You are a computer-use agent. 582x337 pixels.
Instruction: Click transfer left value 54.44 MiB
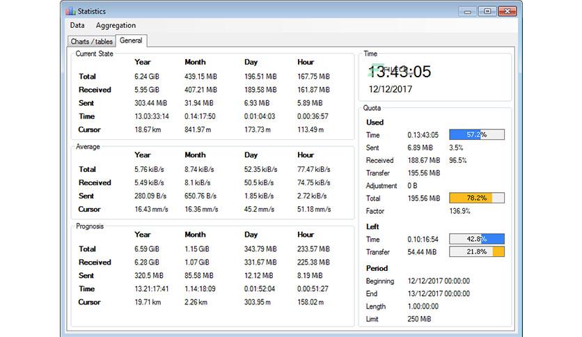[422, 252]
